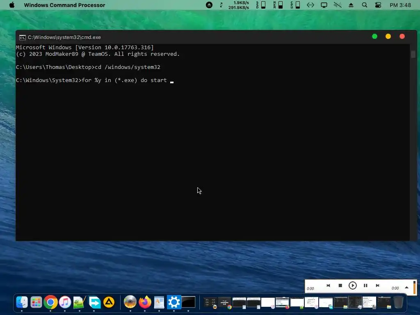The width and height of the screenshot is (420, 315).
Task: Click the cmd window scrollbar thumb
Action: pos(413,54)
